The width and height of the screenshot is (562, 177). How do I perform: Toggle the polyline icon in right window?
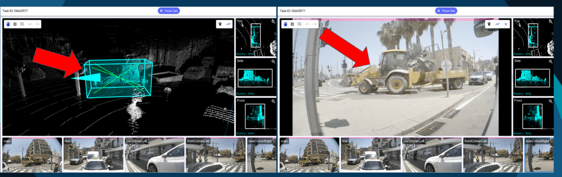[497, 24]
